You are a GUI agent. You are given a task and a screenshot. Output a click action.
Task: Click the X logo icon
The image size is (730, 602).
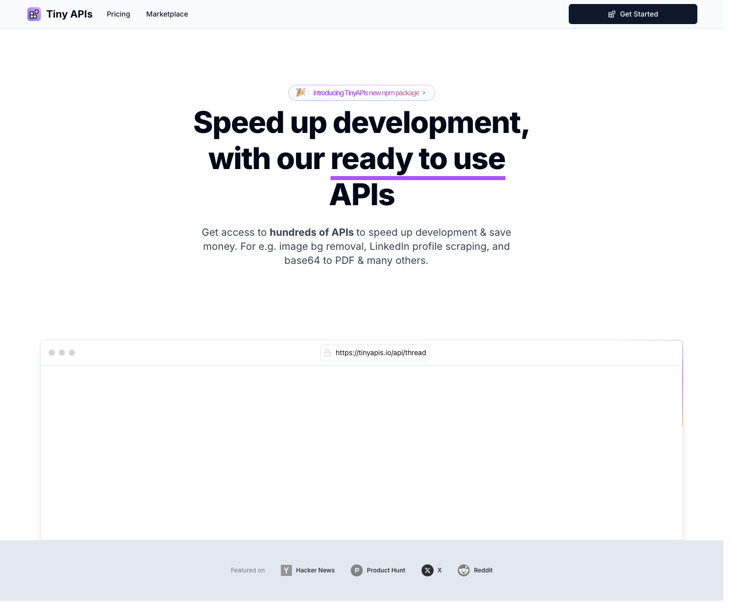tap(428, 570)
